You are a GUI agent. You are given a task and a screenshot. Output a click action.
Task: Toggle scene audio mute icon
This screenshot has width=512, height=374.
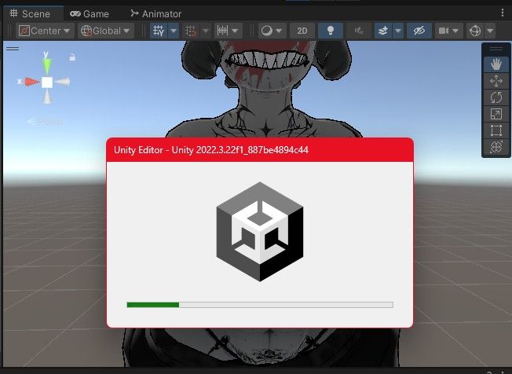click(x=359, y=31)
